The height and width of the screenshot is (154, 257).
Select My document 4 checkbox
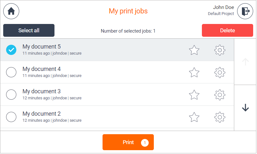click(x=11, y=72)
